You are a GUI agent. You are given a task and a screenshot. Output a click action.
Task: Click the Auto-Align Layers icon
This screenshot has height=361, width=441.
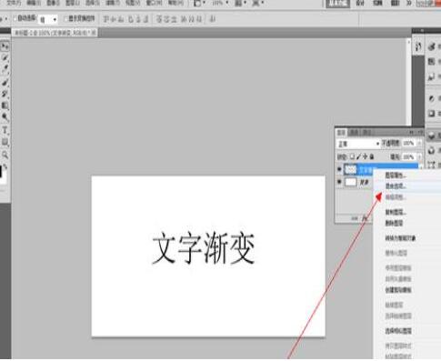[213, 19]
